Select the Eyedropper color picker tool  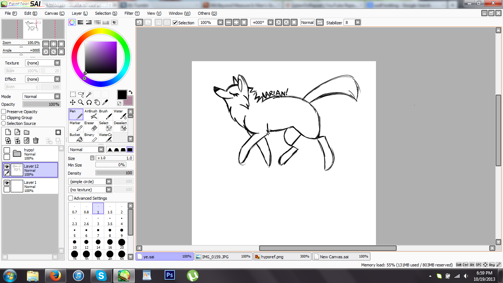pos(105,102)
